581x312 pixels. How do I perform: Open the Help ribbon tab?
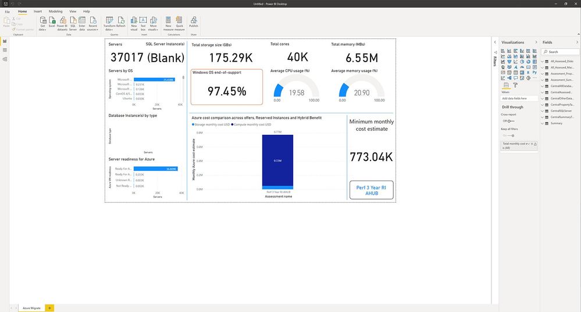(86, 12)
